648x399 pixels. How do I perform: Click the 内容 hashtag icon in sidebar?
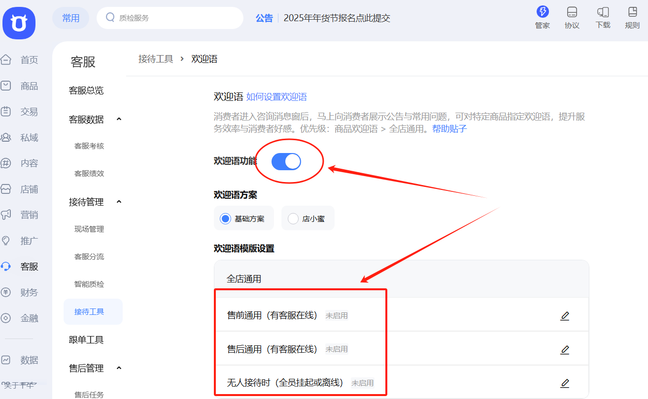pyautogui.click(x=6, y=163)
